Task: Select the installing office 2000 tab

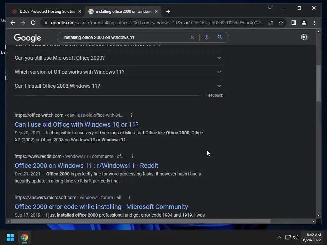Action: pyautogui.click(x=123, y=11)
